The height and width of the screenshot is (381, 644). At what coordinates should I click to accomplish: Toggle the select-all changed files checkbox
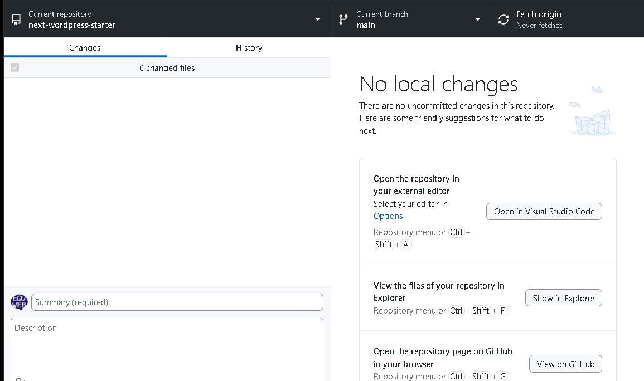[15, 68]
